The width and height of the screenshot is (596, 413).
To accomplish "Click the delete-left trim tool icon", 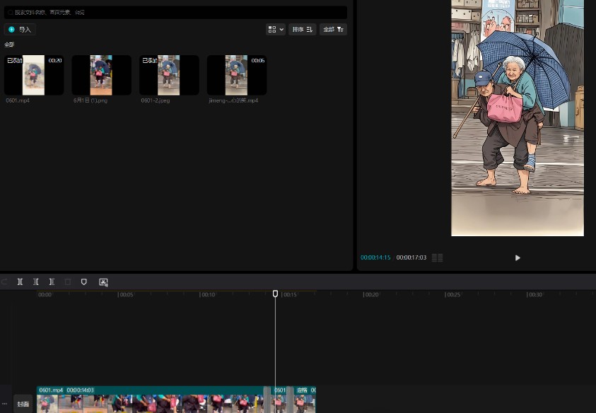I will [x=36, y=281].
